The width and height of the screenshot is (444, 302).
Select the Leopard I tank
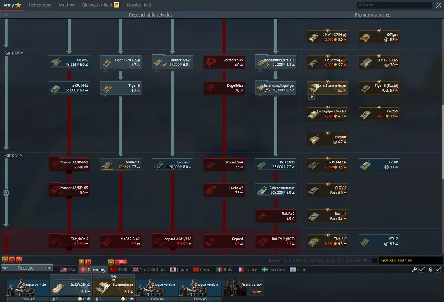pyautogui.click(x=173, y=165)
